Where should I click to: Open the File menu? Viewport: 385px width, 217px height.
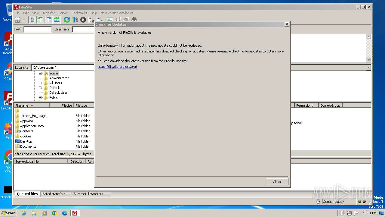tap(17, 13)
